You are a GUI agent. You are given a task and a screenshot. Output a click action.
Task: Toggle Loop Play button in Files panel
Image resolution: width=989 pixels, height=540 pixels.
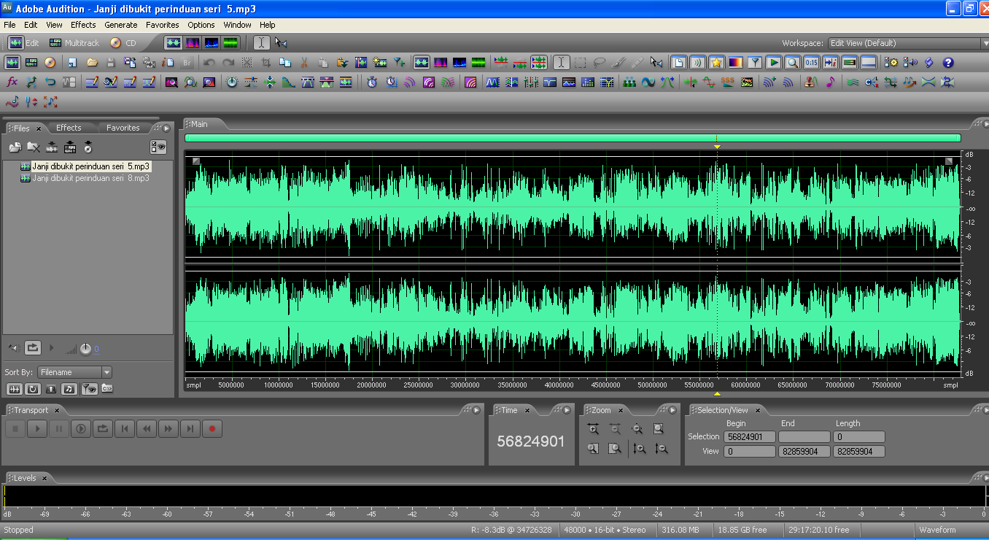[x=32, y=348]
